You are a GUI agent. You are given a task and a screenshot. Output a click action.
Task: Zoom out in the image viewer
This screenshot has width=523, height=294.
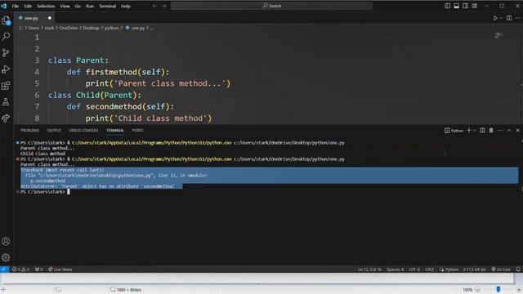click(x=477, y=290)
